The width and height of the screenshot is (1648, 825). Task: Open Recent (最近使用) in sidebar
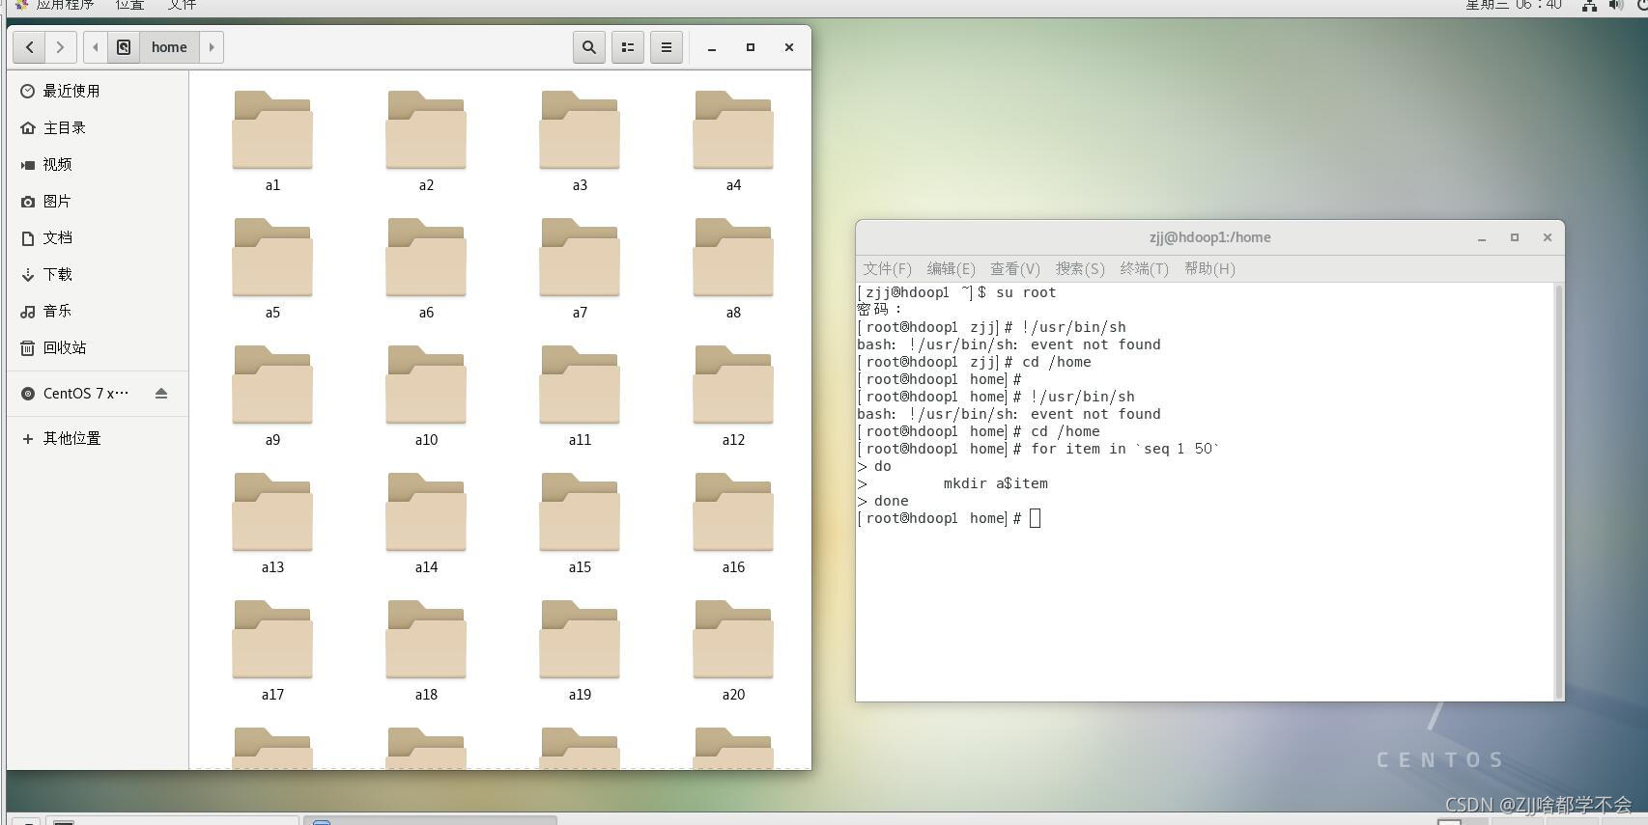tap(98, 91)
